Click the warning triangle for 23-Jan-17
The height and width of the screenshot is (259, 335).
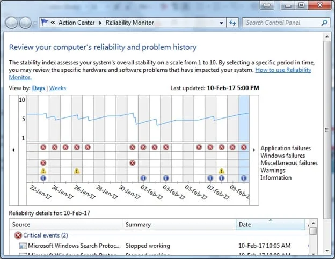43,171
